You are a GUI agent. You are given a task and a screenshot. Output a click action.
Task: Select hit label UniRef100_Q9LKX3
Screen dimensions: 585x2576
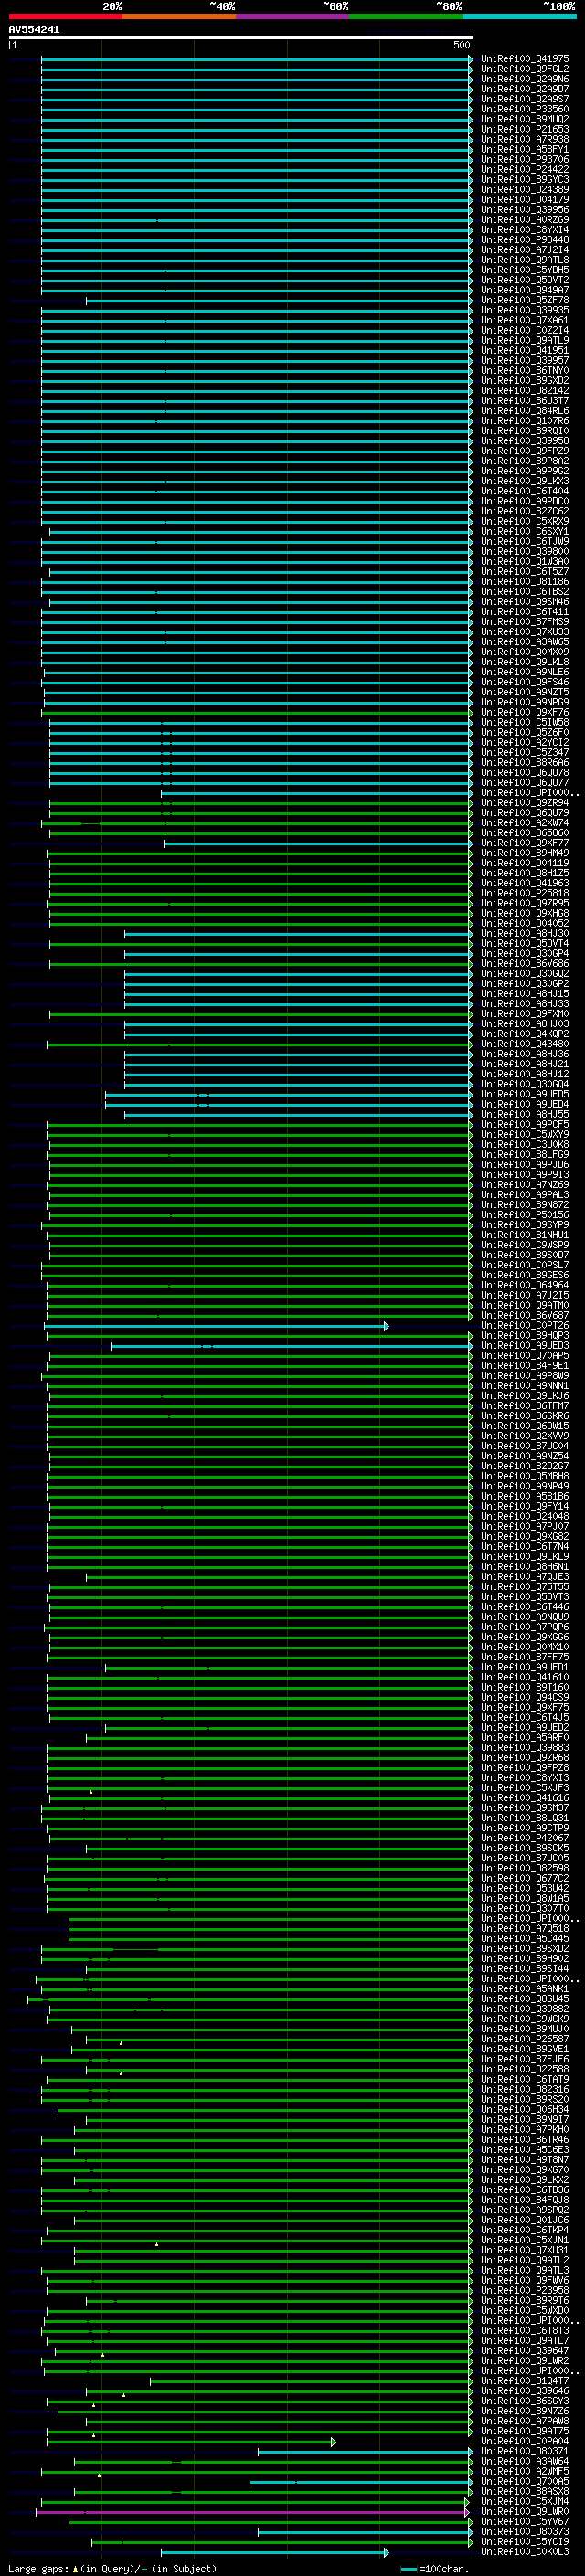[x=525, y=481]
